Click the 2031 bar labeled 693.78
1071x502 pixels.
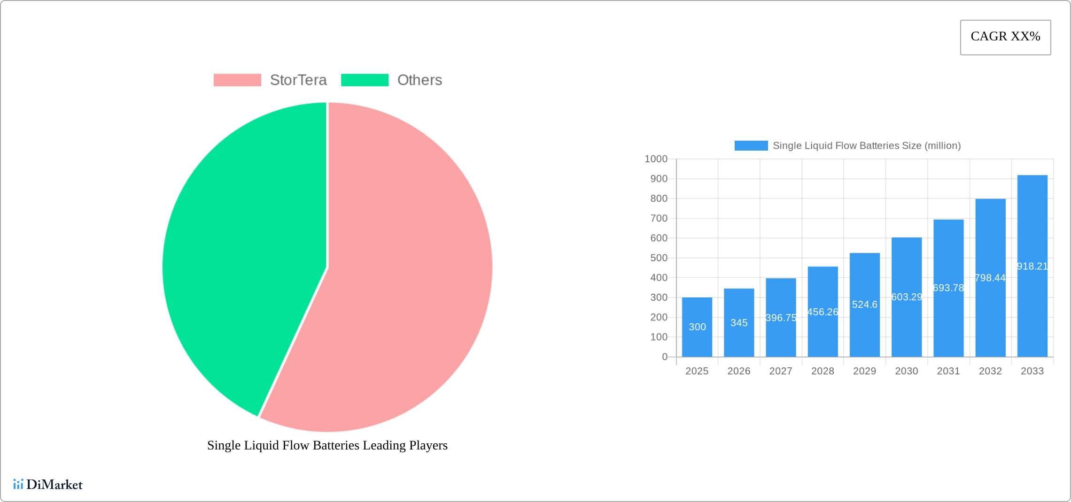(x=948, y=288)
